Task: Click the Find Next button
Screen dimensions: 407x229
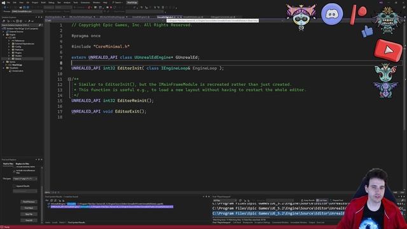Action: (x=29, y=208)
